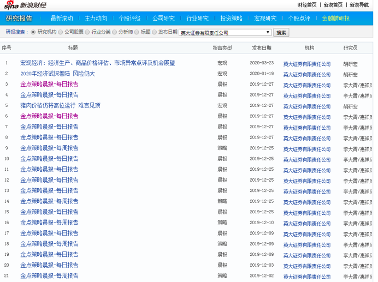Viewport: 378px width, 282px height.
Task: Click the 财经首页 link at top
Action: pyautogui.click(x=307, y=5)
